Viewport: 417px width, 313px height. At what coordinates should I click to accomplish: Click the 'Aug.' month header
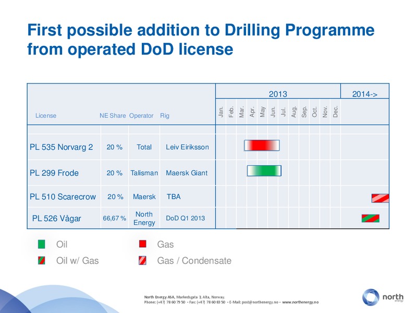click(293, 112)
